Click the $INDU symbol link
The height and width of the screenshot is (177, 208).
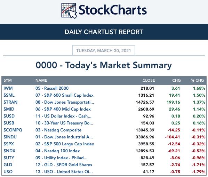point(10,137)
